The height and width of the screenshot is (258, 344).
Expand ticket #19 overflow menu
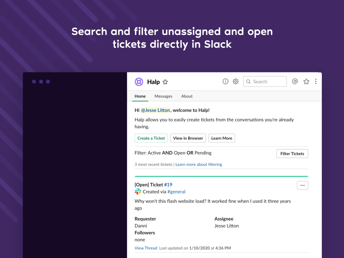click(x=302, y=185)
